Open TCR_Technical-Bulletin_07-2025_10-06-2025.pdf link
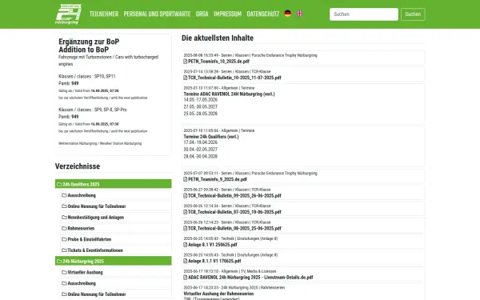This screenshot has width=480, height=300. pos(234,212)
